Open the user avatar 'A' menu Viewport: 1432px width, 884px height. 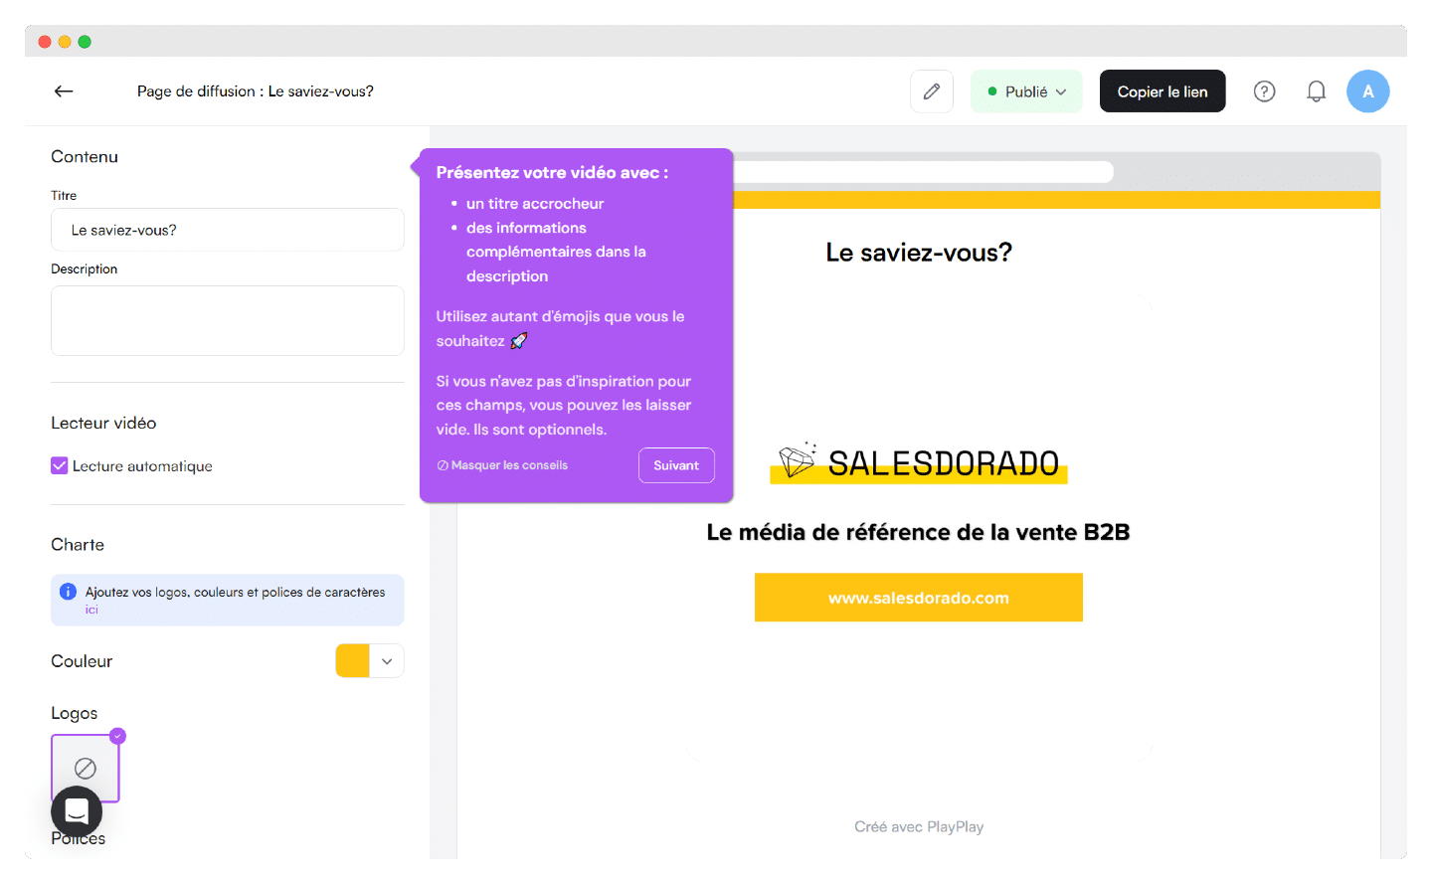1368,91
